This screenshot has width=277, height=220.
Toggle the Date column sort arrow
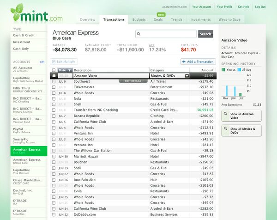pos(69,70)
